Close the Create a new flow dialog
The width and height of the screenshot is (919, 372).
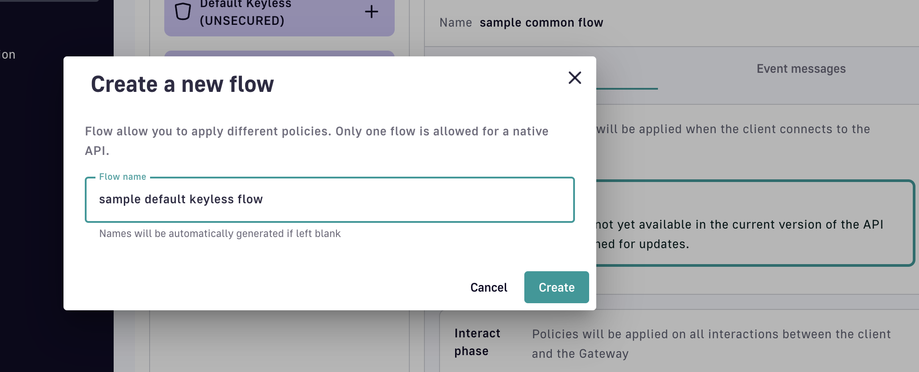click(x=574, y=78)
